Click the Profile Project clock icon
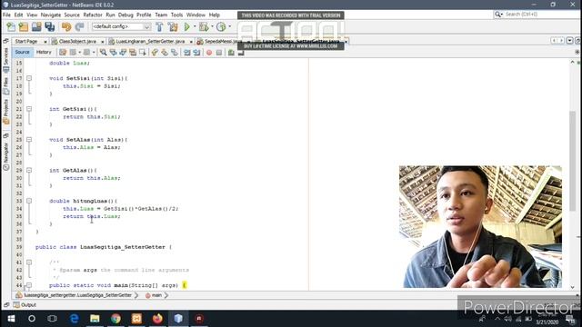This screenshot has width=582, height=327. click(x=221, y=26)
